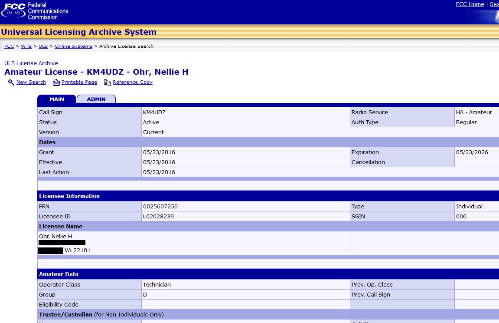
Task: Click the HA - Amateur radio service value
Action: point(474,112)
